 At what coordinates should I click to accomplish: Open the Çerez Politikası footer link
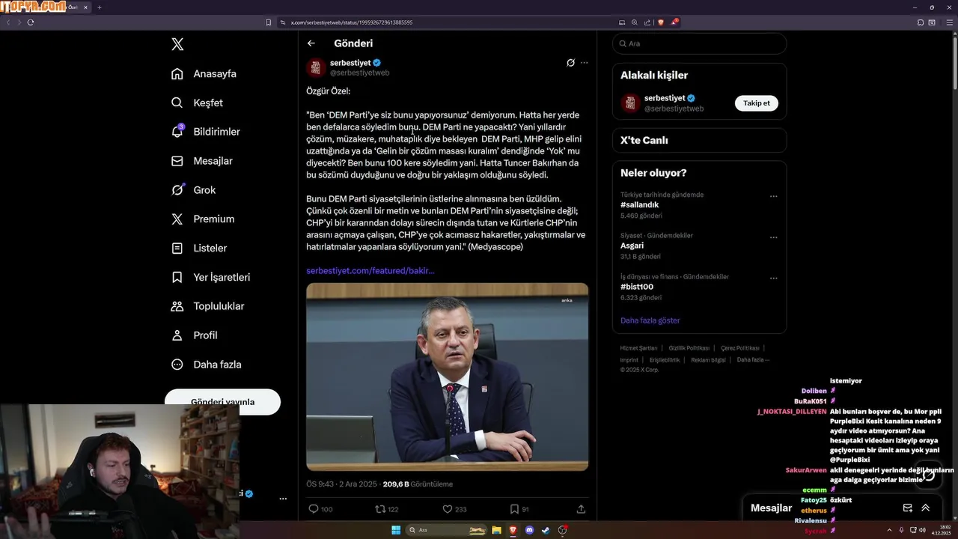pos(739,348)
